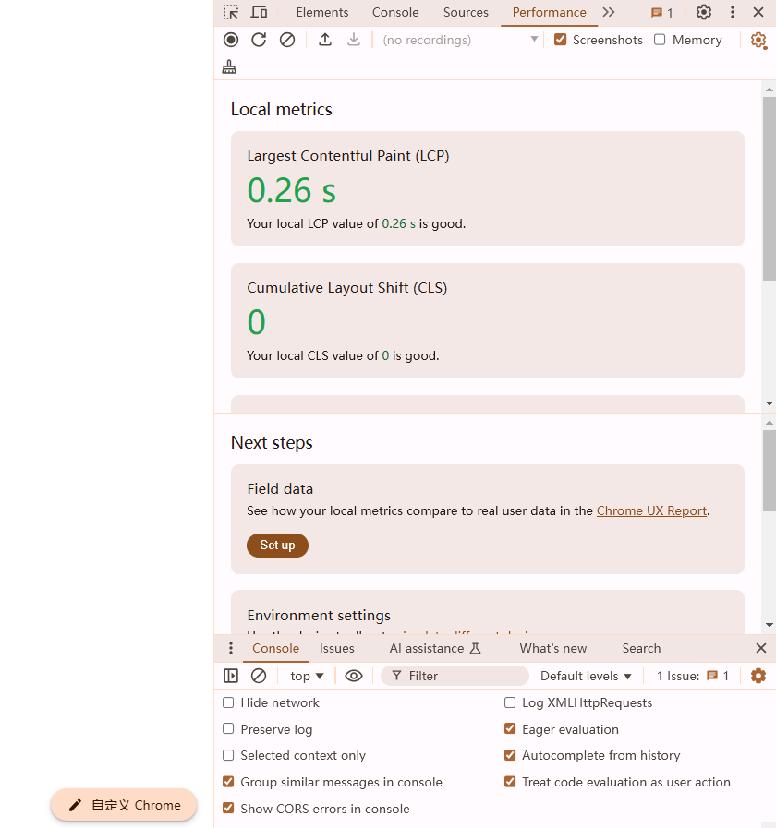
Task: Open DevTools settings gear in top bar
Action: [704, 12]
